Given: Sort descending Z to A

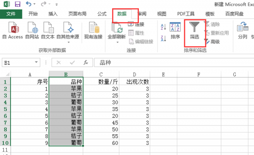Looking at the screenshot, I should [163, 39].
